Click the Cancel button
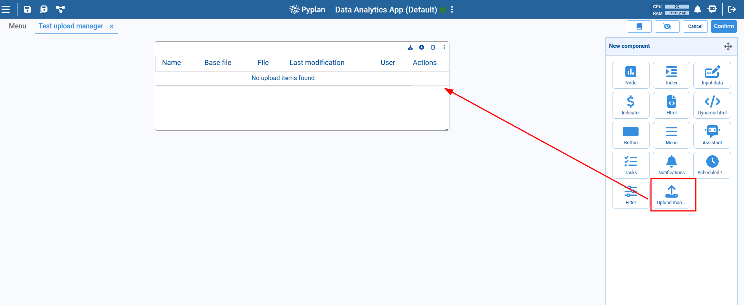This screenshot has height=305, width=744. coord(695,26)
